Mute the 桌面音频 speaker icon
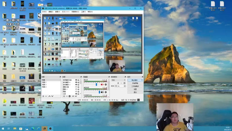 pyautogui.click(x=102, y=92)
